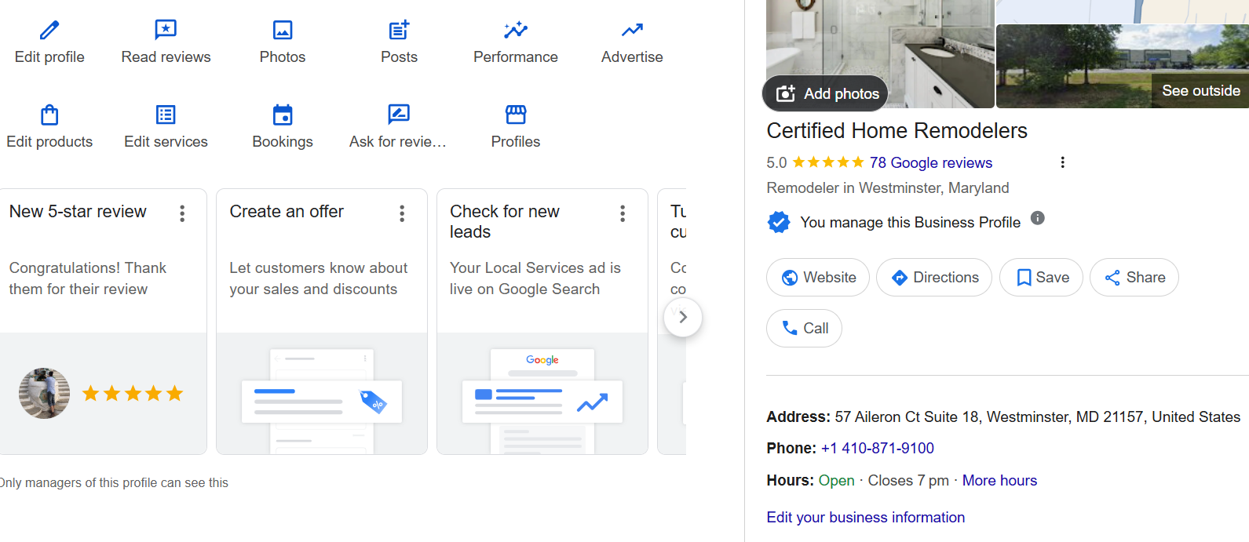The height and width of the screenshot is (542, 1249).
Task: Click the Call button
Action: point(804,329)
